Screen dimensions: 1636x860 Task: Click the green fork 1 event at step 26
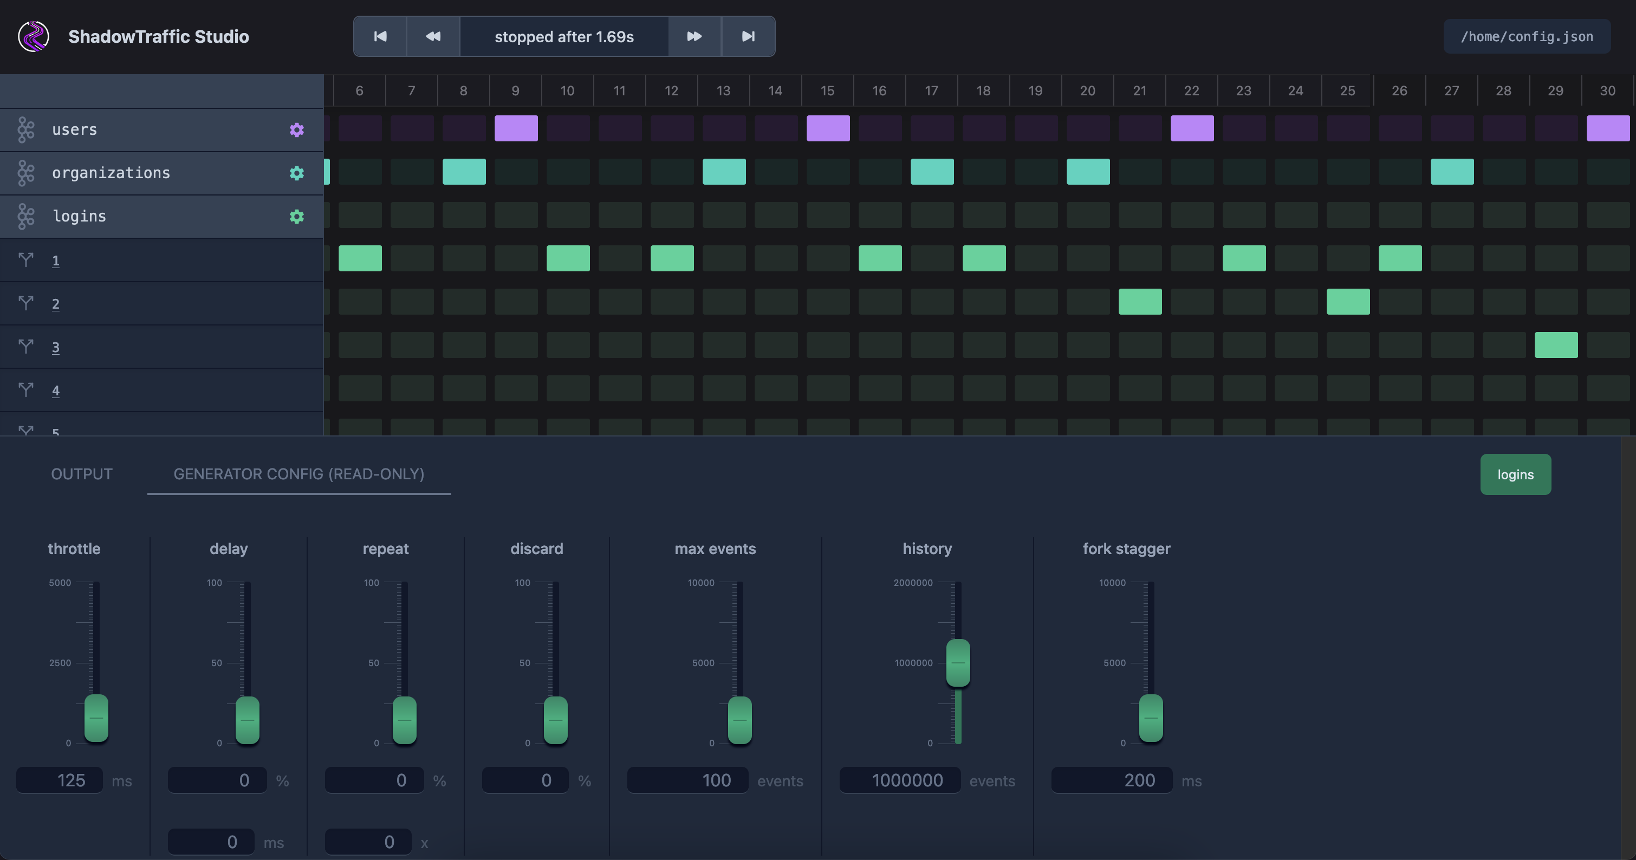click(x=1400, y=258)
